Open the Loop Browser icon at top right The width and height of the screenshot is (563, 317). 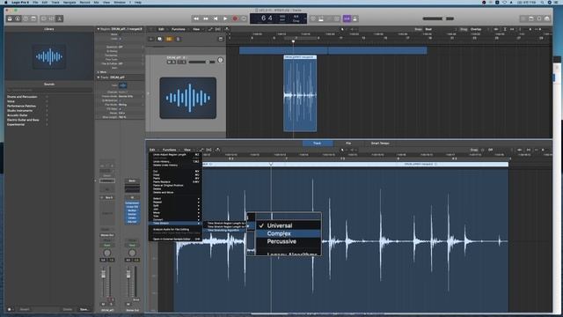coord(539,18)
